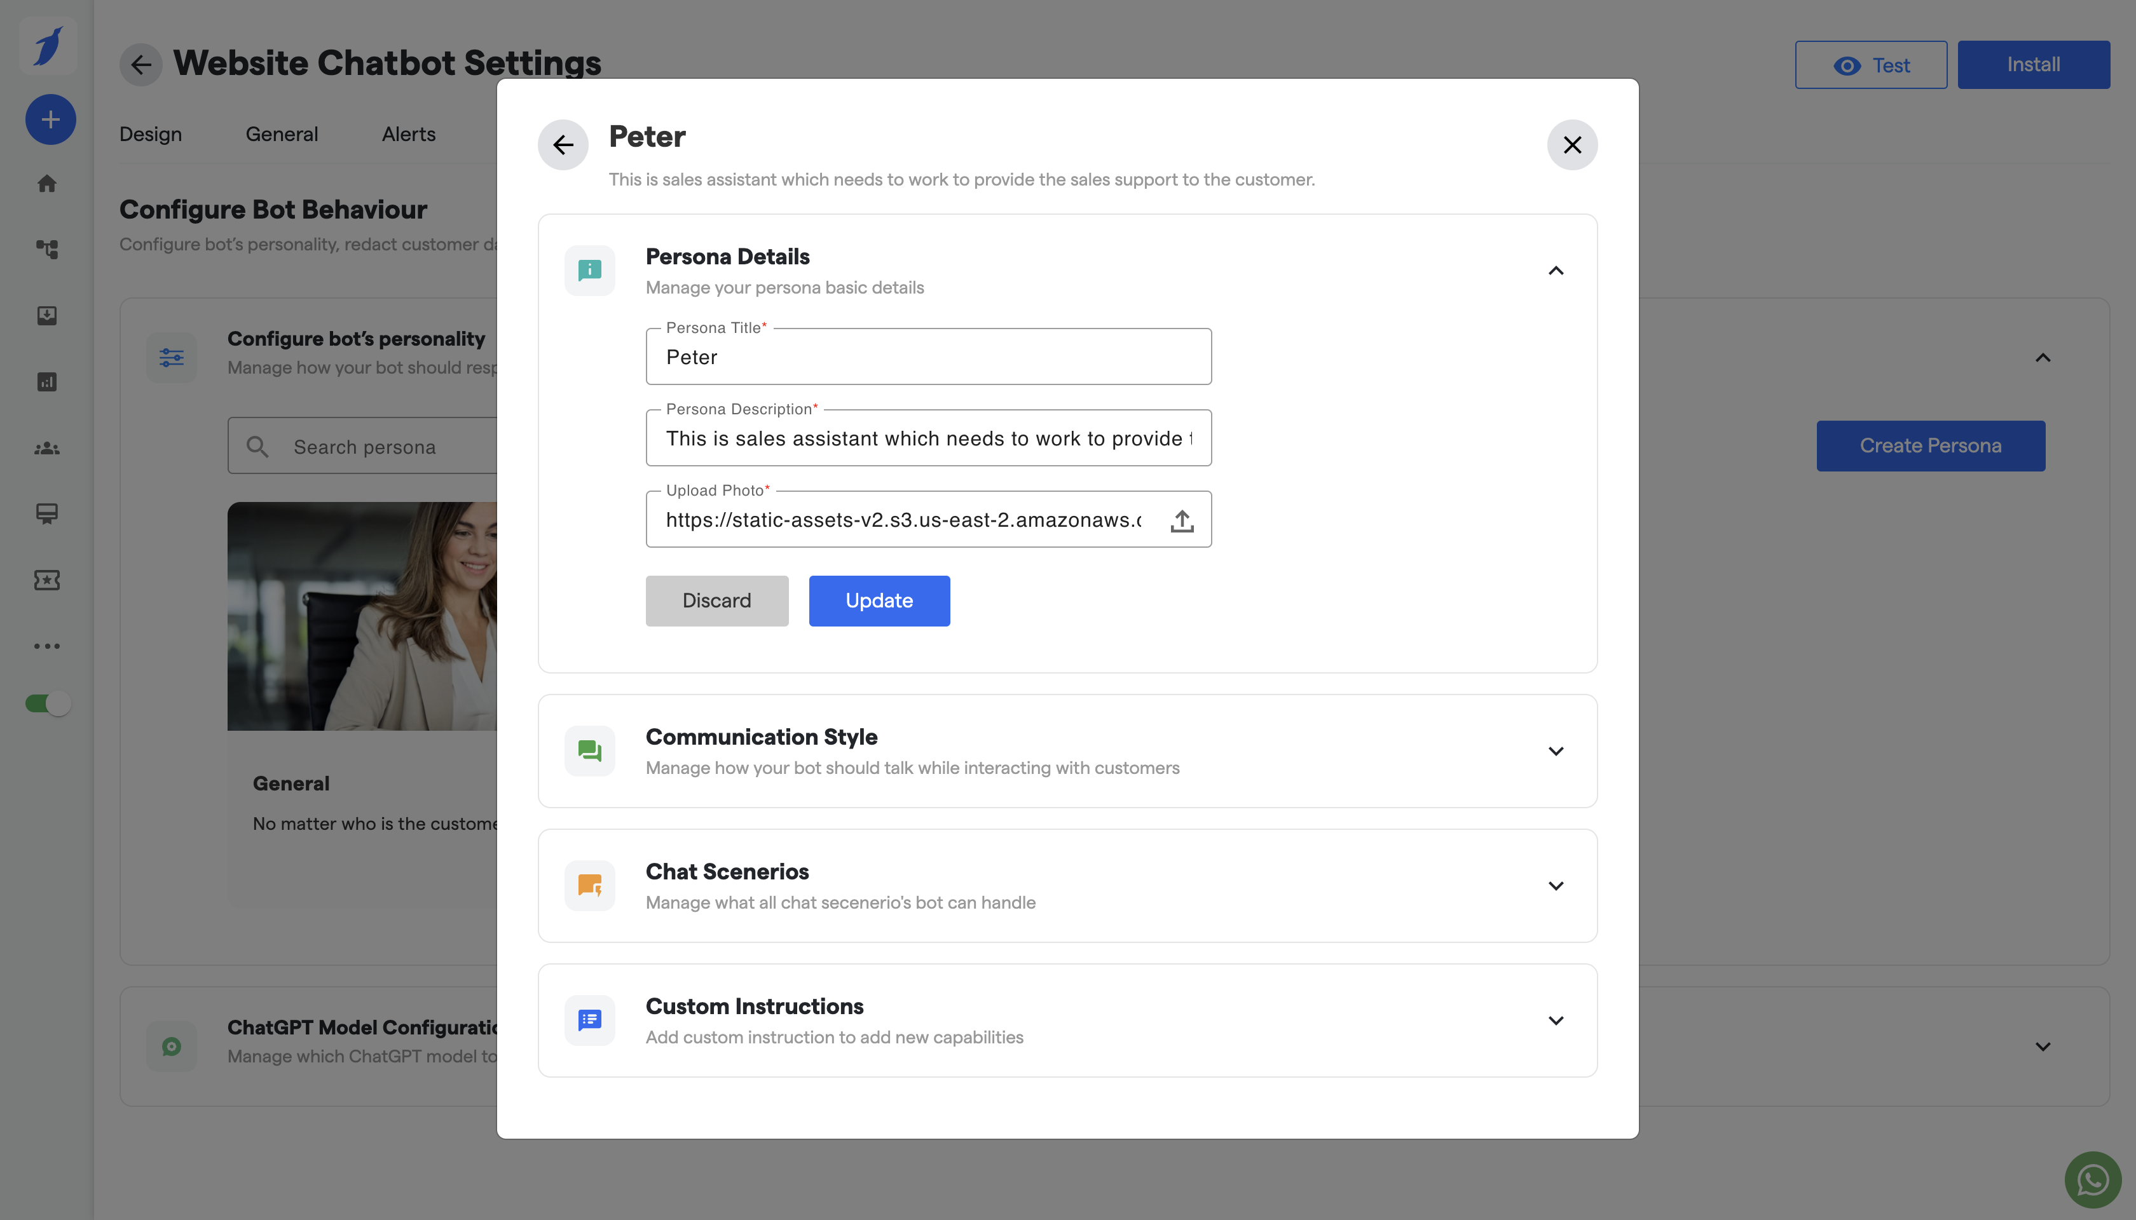
Task: Click the WhatsApp chat icon
Action: [2092, 1180]
